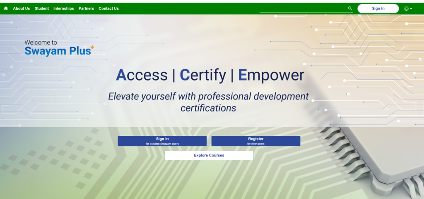Sign in for existing Swayam users
Image resolution: width=424 pixels, height=199 pixels.
tap(162, 141)
